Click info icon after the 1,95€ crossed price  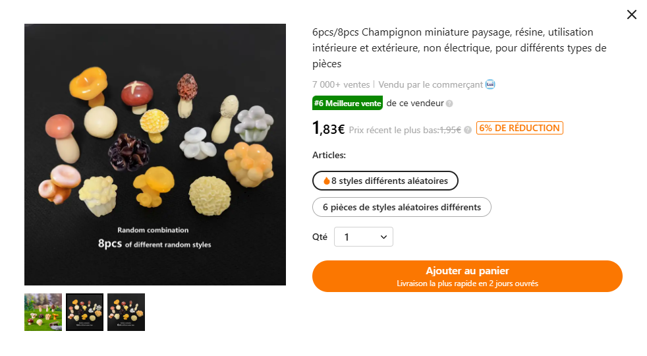click(468, 130)
